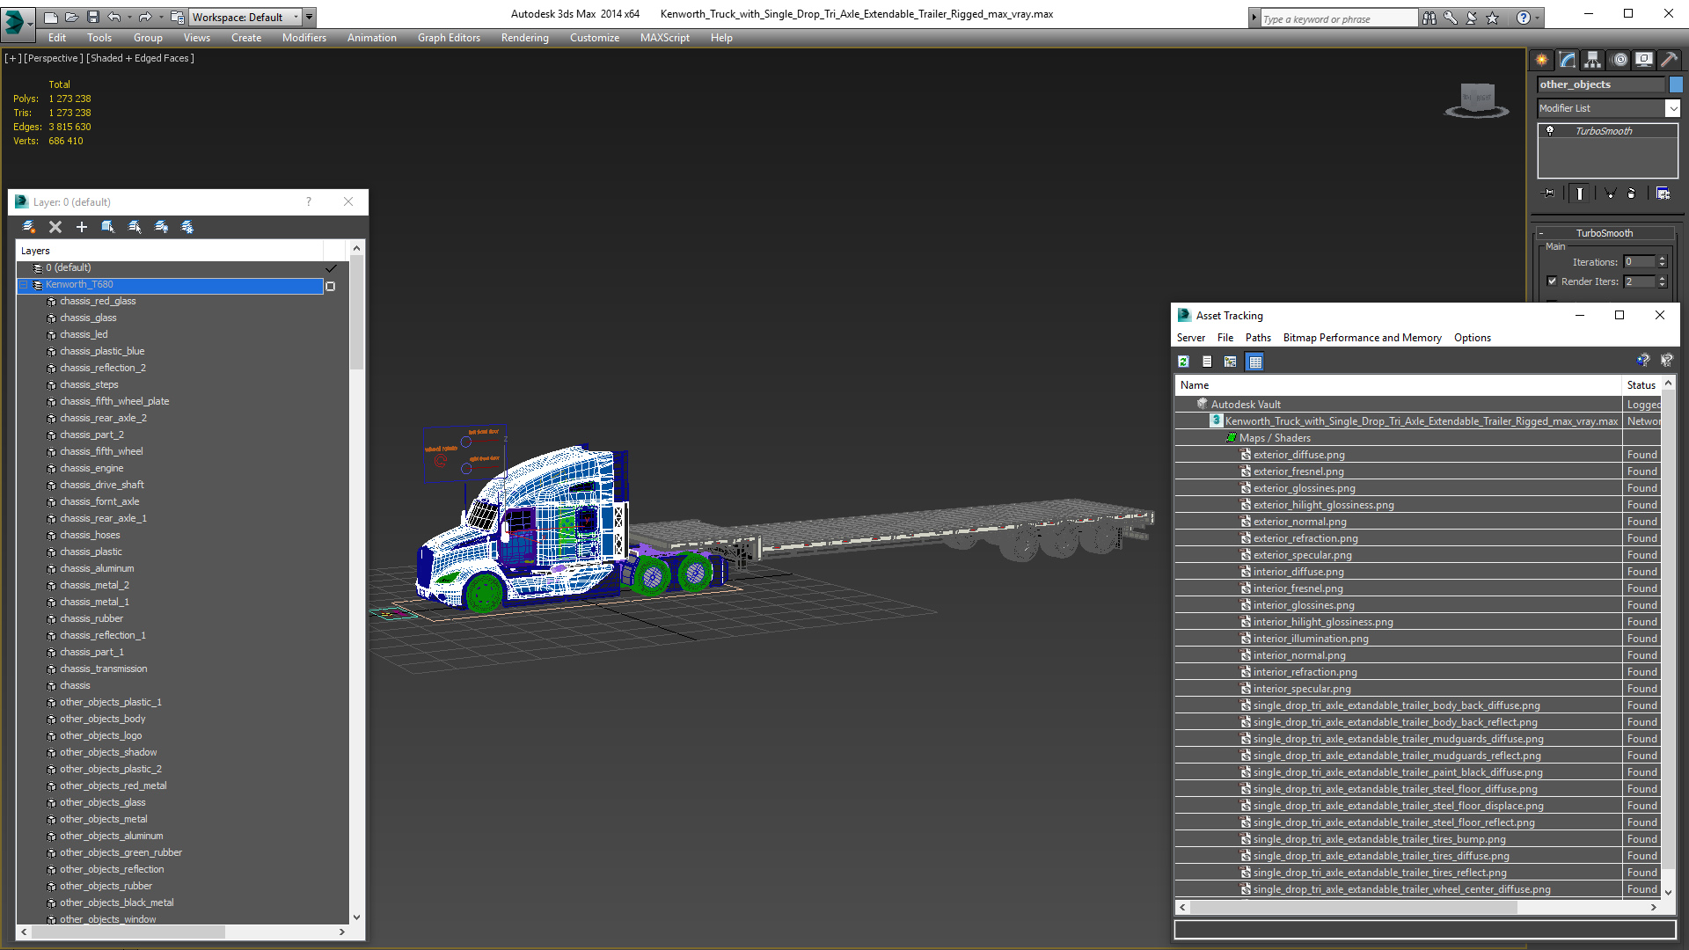Click the other_objects object color swatch

(1676, 84)
